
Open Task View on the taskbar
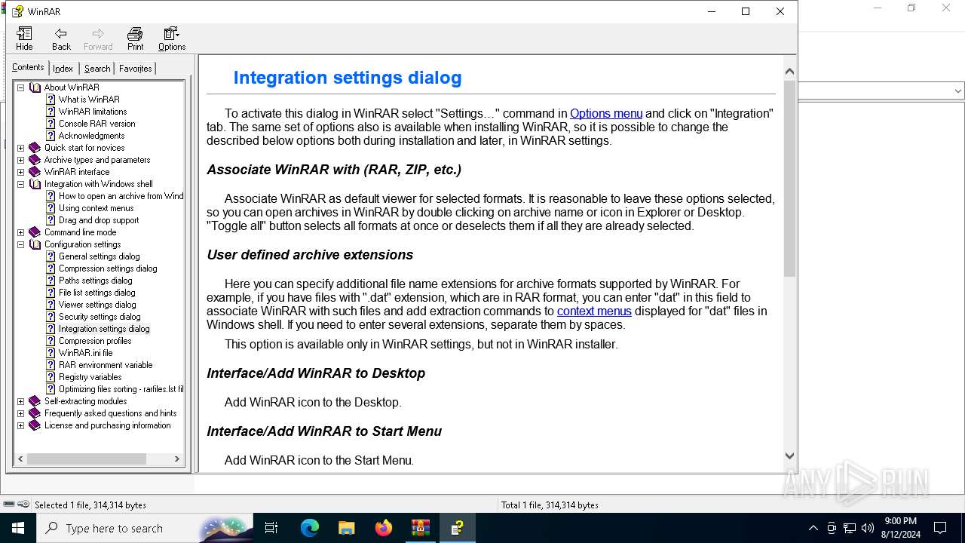click(271, 528)
